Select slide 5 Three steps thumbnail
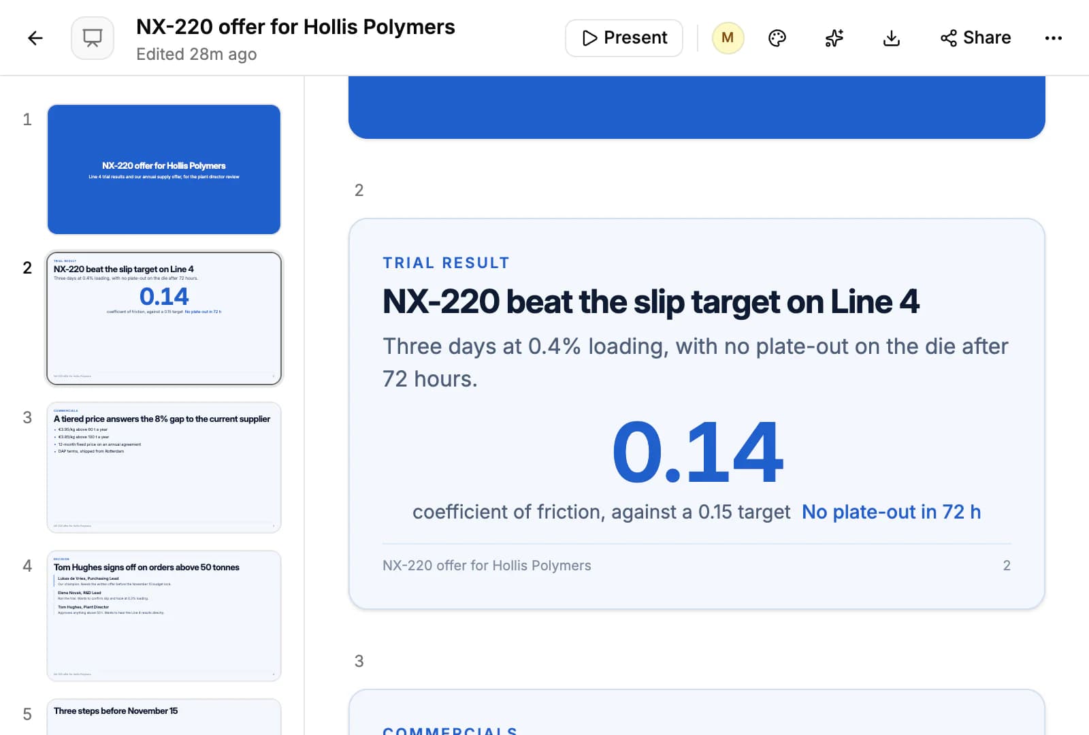1089x735 pixels. pyautogui.click(x=164, y=717)
